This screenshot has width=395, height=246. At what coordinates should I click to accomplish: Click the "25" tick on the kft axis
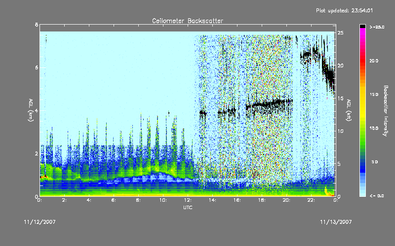pos(341,33)
